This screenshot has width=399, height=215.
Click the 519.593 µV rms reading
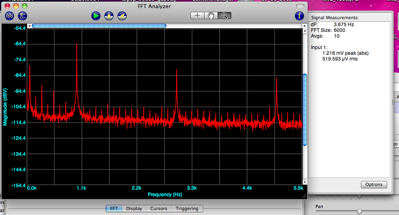340,59
